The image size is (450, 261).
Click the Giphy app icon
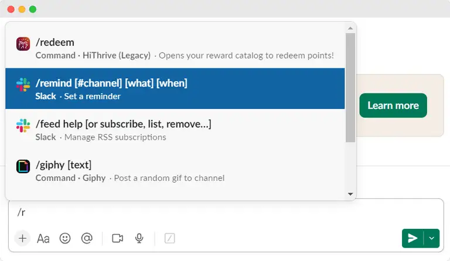pyautogui.click(x=23, y=166)
